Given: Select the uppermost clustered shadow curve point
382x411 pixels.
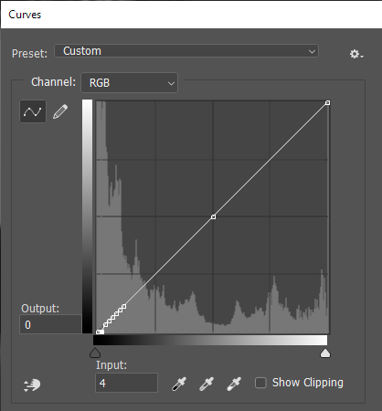Looking at the screenshot, I should tap(123, 306).
